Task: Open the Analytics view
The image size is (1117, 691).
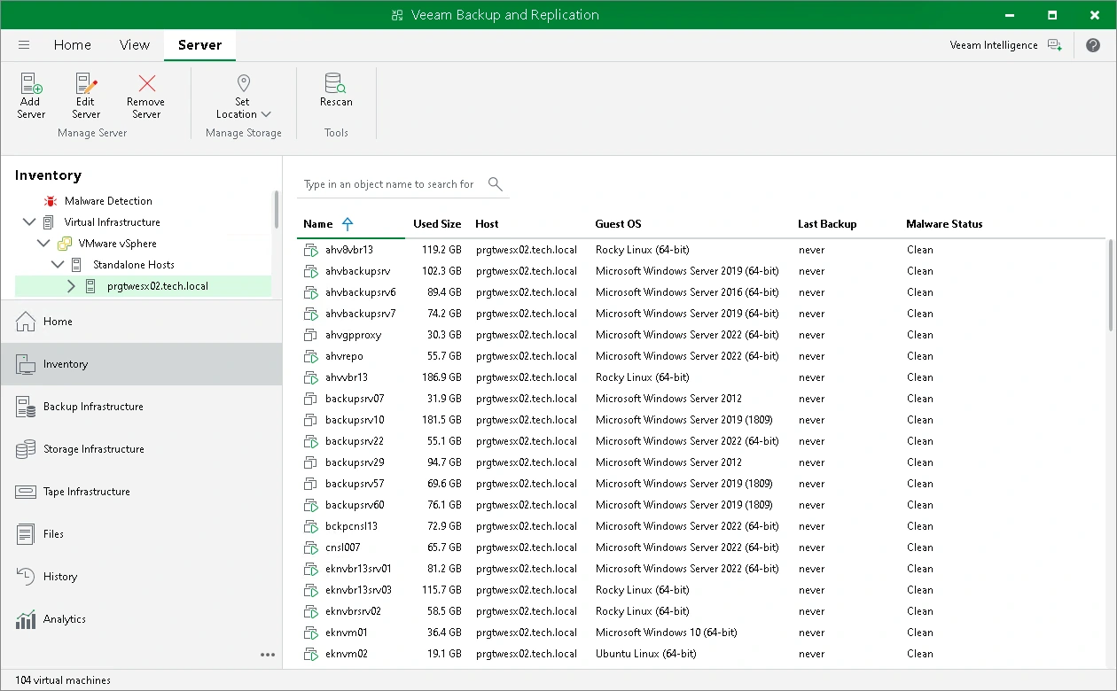Action: [x=142, y=619]
